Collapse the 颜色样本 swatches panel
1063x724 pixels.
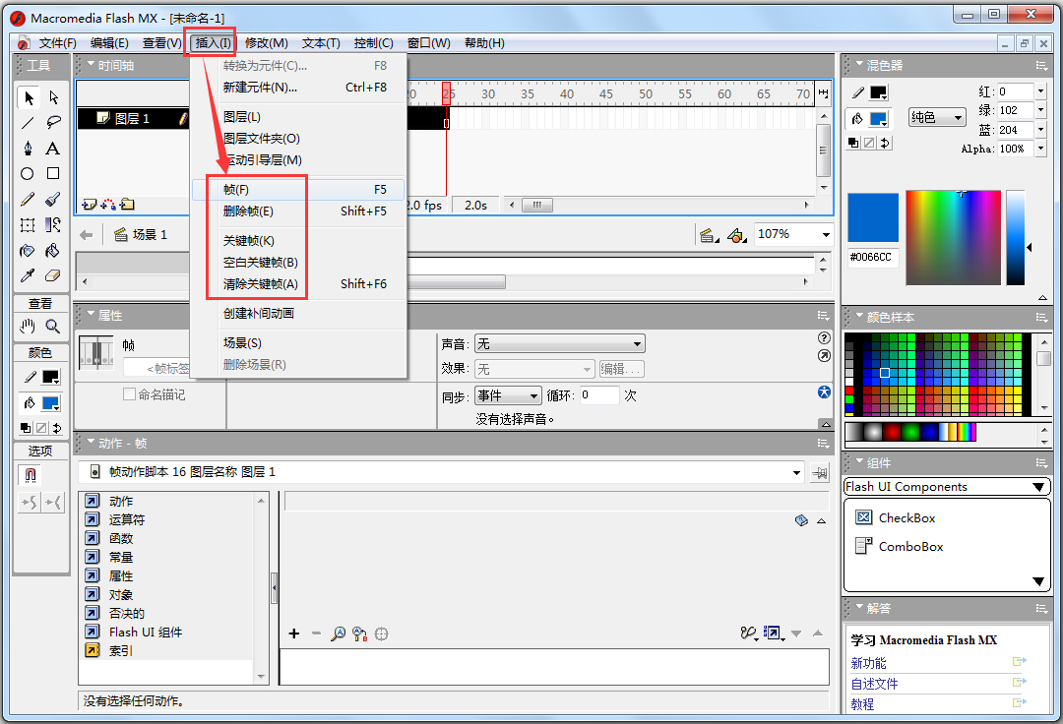click(x=859, y=317)
